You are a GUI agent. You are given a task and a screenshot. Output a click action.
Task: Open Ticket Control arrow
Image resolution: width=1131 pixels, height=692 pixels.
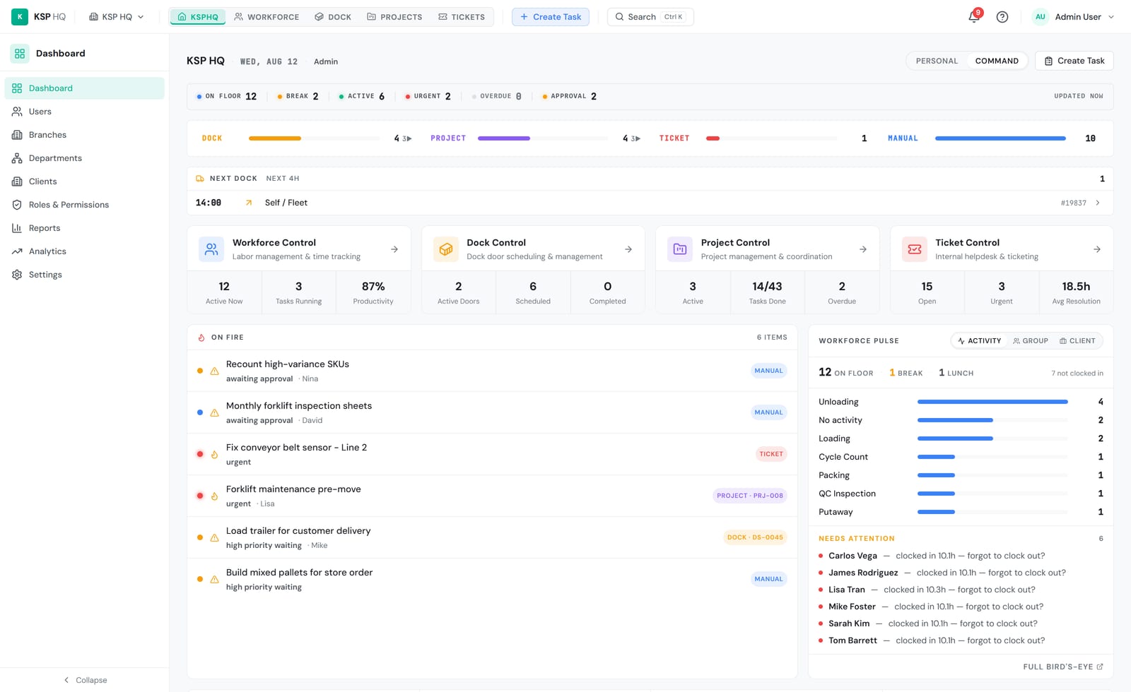pyautogui.click(x=1097, y=249)
